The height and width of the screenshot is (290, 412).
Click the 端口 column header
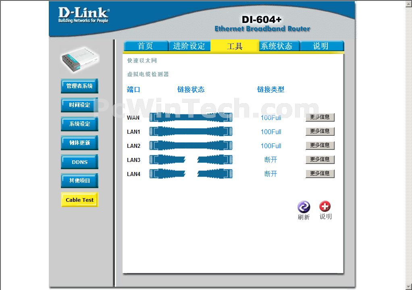point(133,89)
